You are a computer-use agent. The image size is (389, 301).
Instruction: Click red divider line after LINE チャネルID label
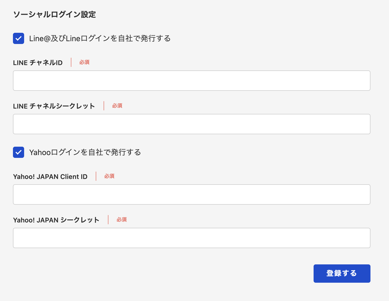pyautogui.click(x=71, y=62)
